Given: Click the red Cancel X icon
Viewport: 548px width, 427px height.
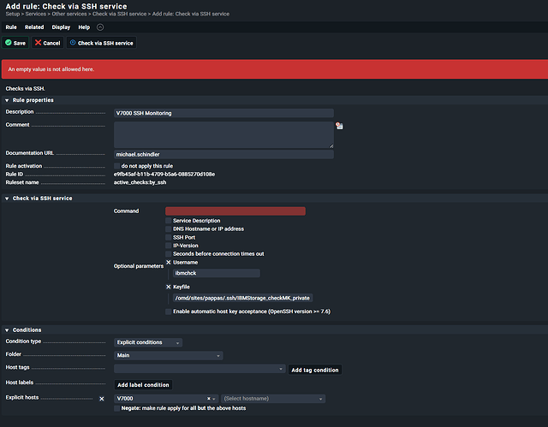Looking at the screenshot, I should click(x=39, y=43).
